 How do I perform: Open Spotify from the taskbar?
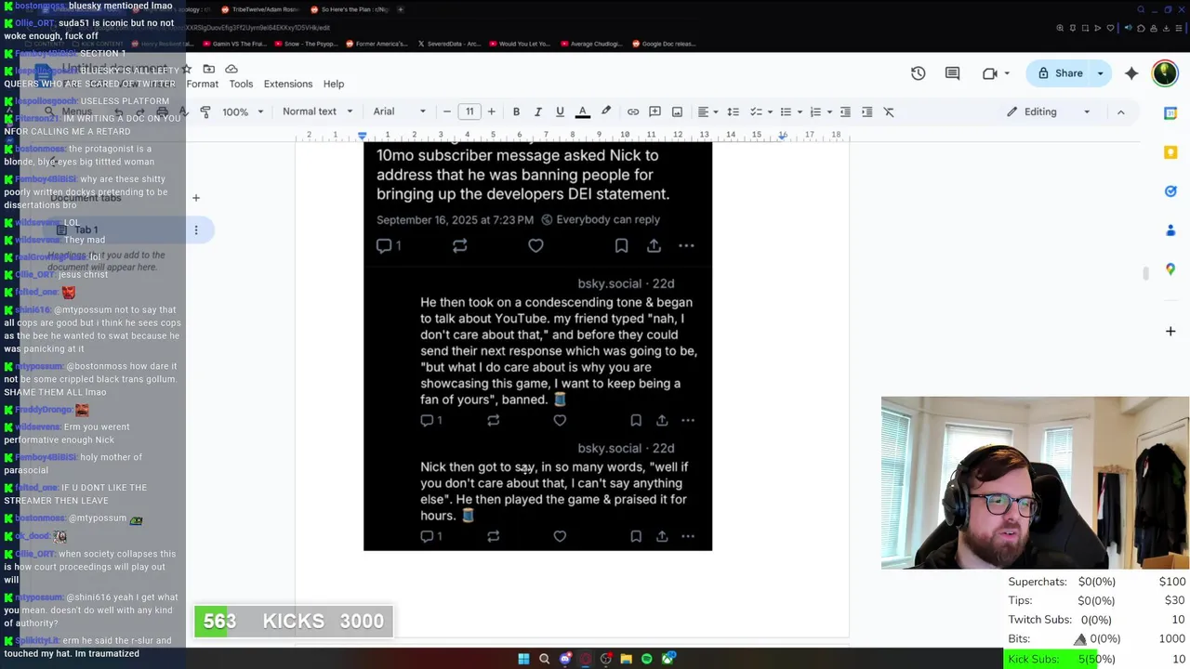[x=646, y=659]
